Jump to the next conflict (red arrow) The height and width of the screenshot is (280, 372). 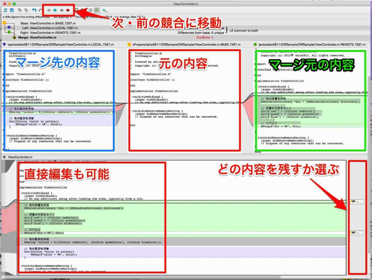tap(68, 10)
